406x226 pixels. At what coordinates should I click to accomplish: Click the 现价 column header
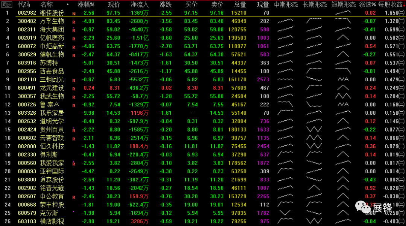[114, 4]
